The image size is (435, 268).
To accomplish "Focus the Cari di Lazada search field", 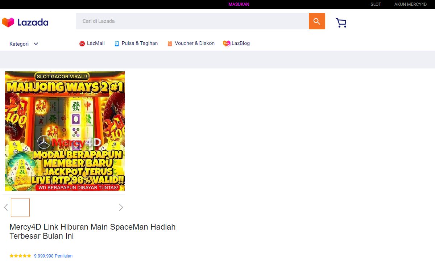I will [x=192, y=21].
